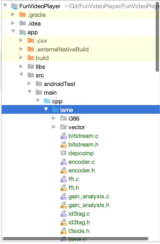
Task: Click the orange .gradle folder icon
Action: point(22,15)
